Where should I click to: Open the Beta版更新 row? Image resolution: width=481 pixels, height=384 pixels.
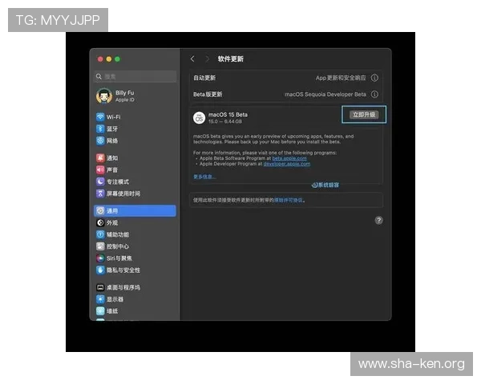pyautogui.click(x=286, y=94)
